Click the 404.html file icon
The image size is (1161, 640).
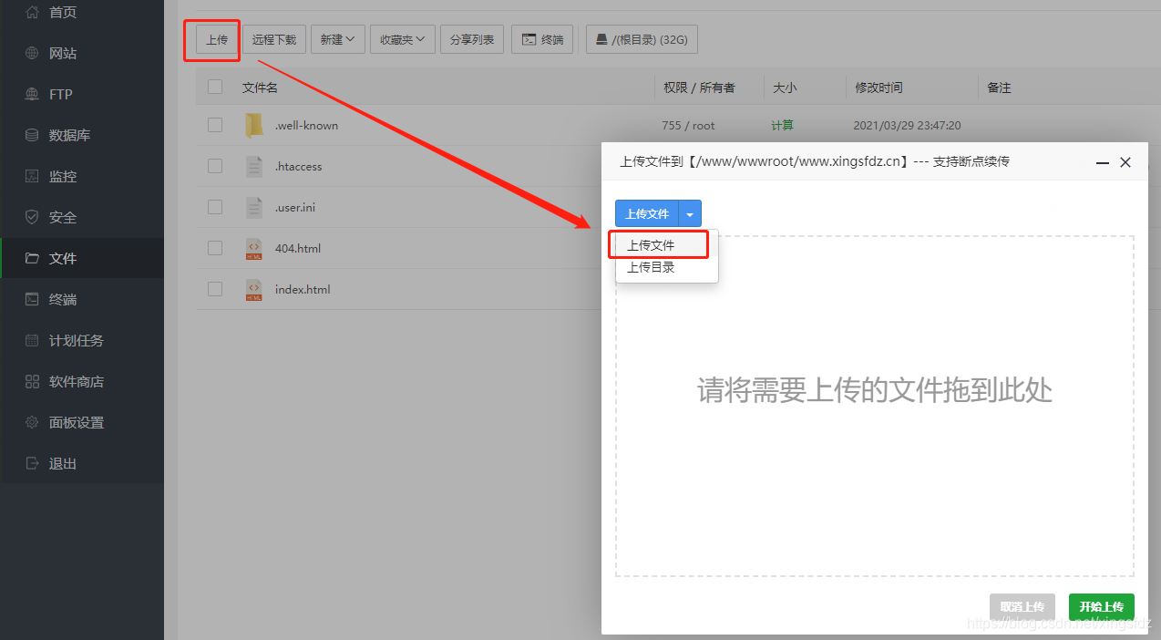coord(254,249)
